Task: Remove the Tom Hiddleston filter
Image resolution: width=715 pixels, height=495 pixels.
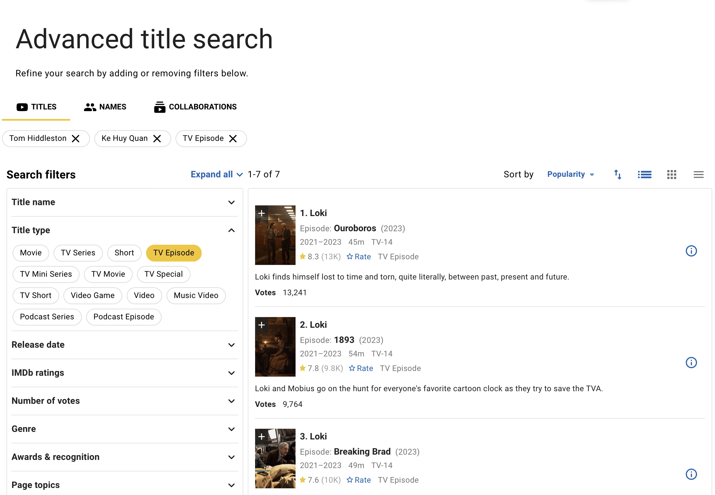Action: 76,138
